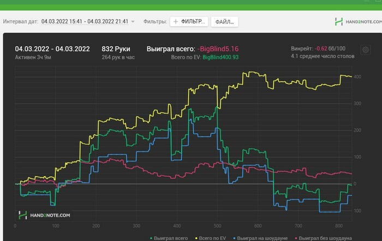Click the 832 Руки hand count
382x241 pixels.
pyautogui.click(x=116, y=49)
